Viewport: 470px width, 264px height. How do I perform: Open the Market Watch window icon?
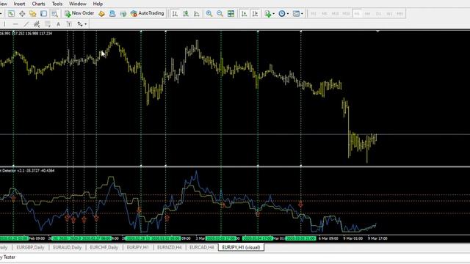tap(11, 13)
